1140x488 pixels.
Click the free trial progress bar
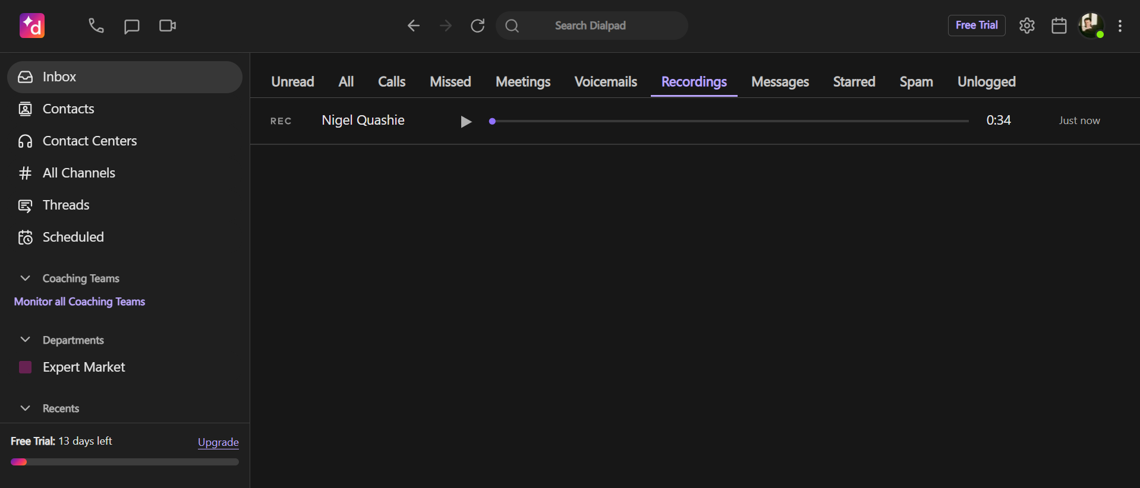point(125,462)
